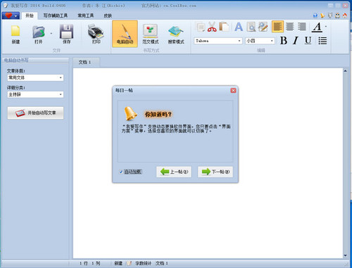Switch to the 皮肤 ribbon tab

(108, 15)
